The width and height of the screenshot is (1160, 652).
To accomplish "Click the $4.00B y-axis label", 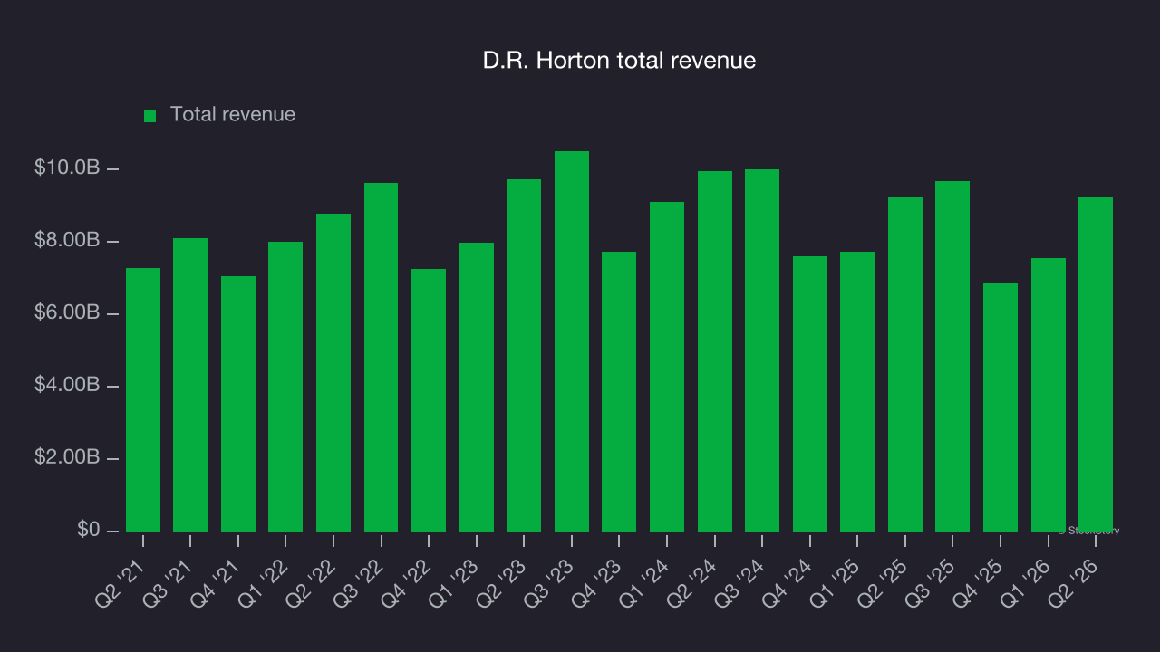I will [67, 386].
